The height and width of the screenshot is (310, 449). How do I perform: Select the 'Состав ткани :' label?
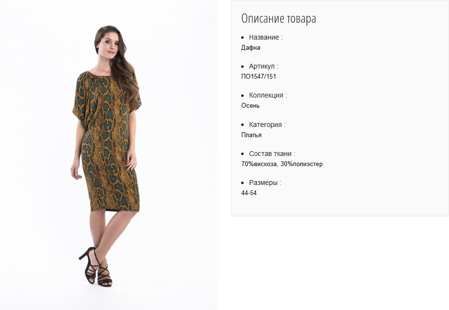pos(272,154)
